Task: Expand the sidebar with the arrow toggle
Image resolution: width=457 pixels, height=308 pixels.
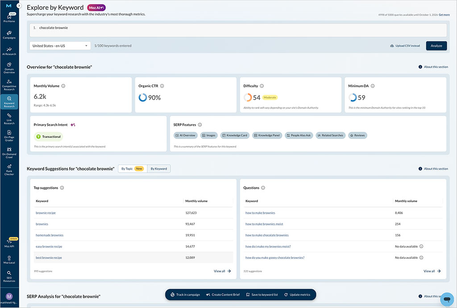Action: click(19, 5)
